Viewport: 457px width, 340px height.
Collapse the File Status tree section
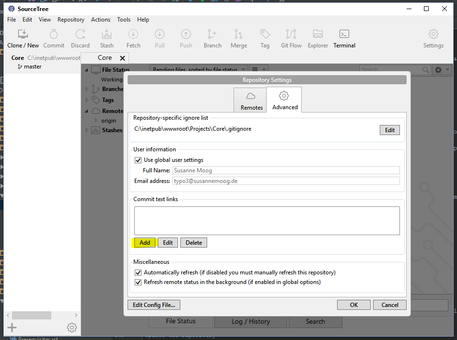tap(87, 70)
